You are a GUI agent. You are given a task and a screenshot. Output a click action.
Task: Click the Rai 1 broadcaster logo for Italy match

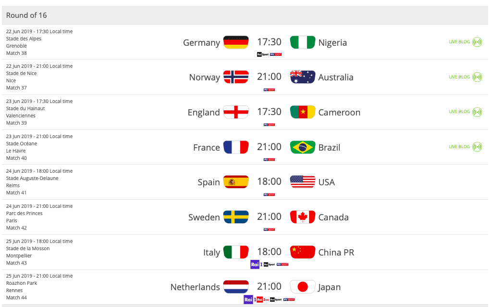click(256, 264)
